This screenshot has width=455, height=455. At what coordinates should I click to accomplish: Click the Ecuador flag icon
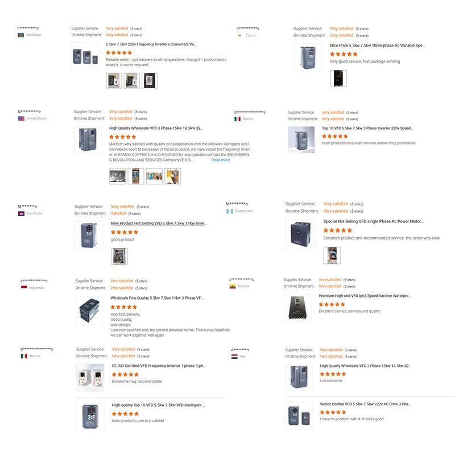coord(232,286)
